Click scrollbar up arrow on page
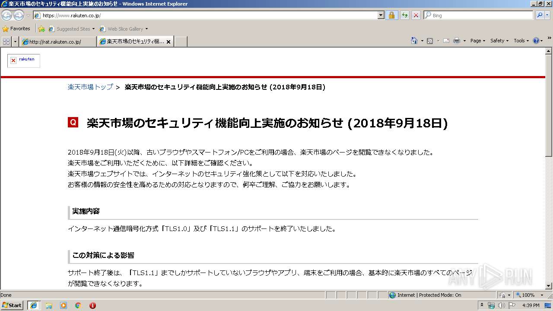This screenshot has height=311, width=553. [x=549, y=51]
